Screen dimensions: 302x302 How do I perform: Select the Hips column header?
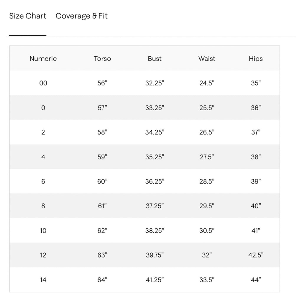(x=256, y=59)
